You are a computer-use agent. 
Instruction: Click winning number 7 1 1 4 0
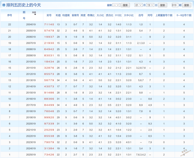(49, 25)
